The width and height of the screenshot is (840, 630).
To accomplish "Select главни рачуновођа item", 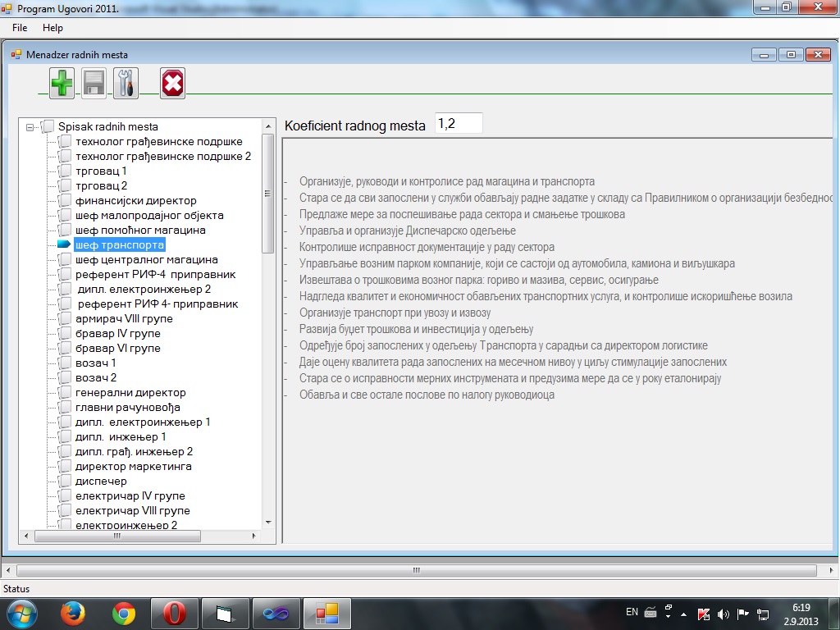I will coord(127,407).
